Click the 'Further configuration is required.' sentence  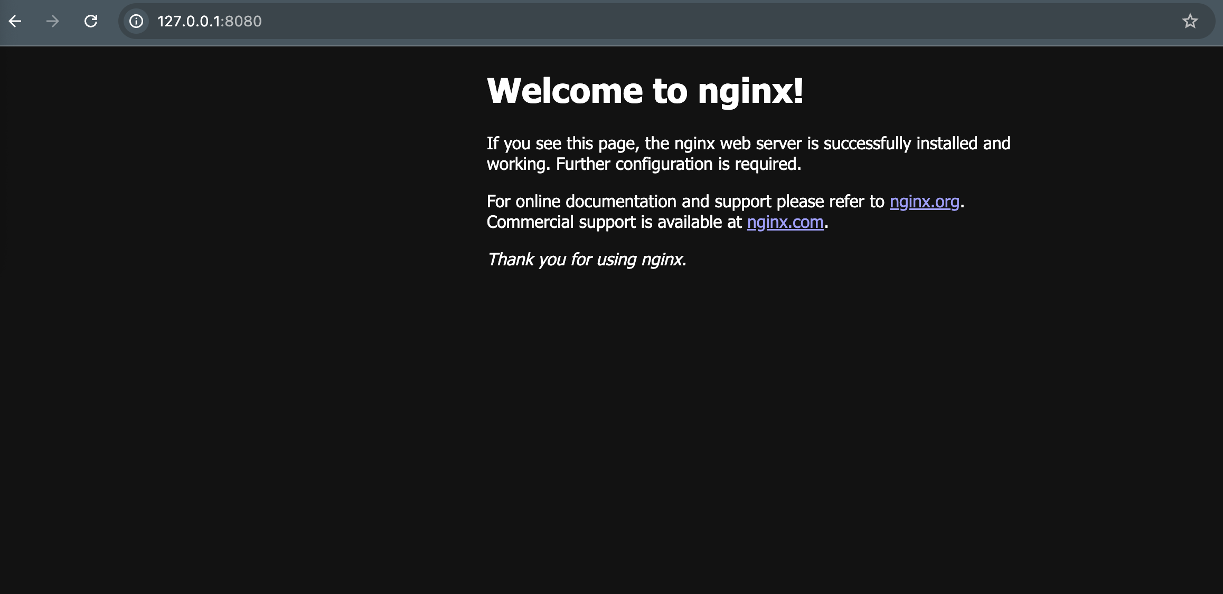679,164
